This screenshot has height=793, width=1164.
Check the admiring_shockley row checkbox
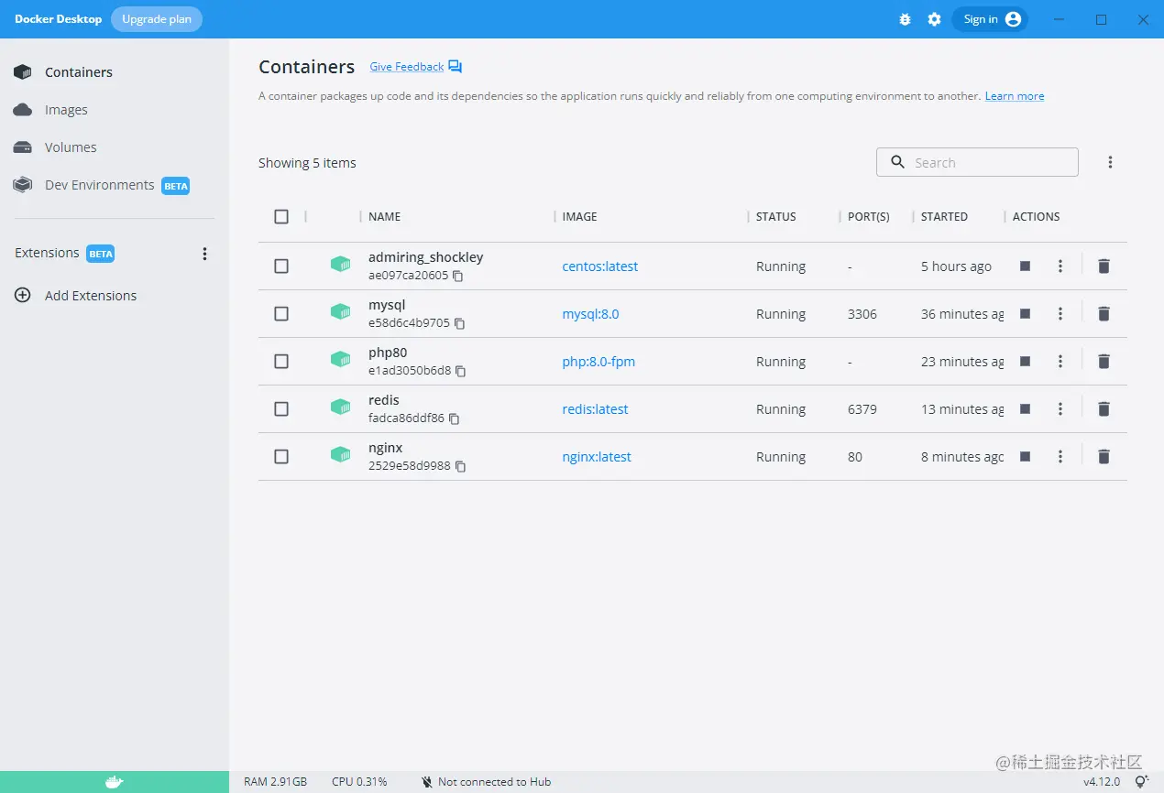[281, 266]
